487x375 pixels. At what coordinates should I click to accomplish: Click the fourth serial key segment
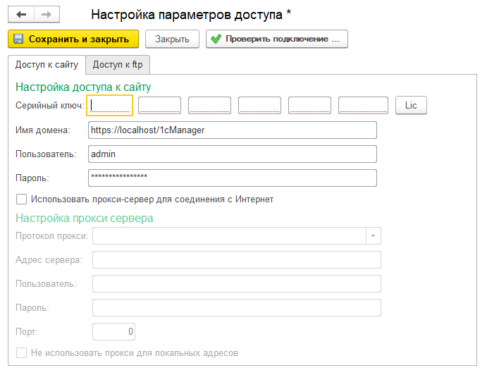tap(259, 105)
